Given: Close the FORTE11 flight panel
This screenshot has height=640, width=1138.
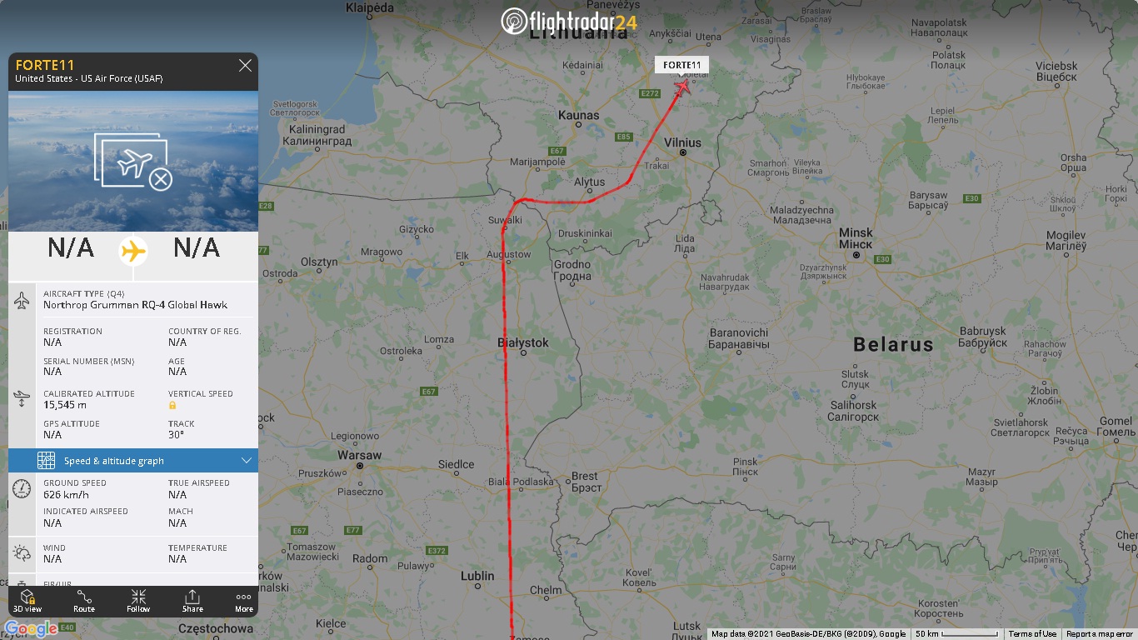Looking at the screenshot, I should coord(245,65).
